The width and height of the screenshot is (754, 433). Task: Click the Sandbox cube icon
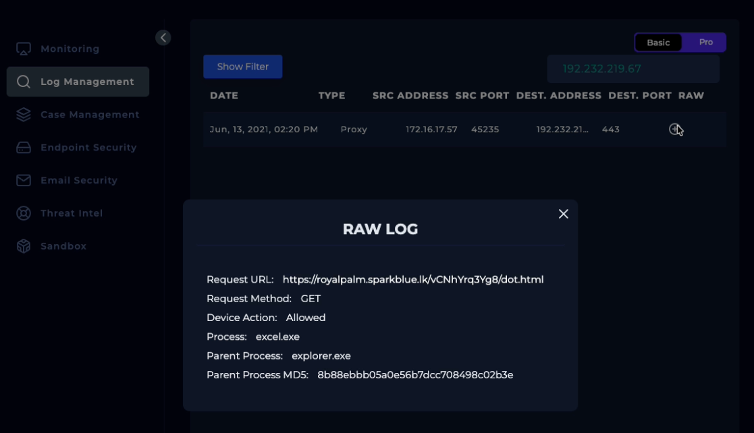pos(24,247)
